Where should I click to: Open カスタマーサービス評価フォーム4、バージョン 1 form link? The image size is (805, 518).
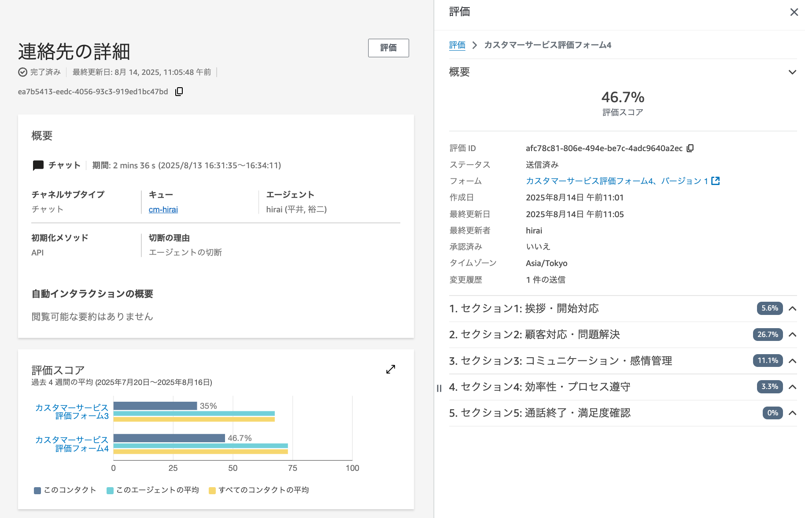click(x=617, y=181)
